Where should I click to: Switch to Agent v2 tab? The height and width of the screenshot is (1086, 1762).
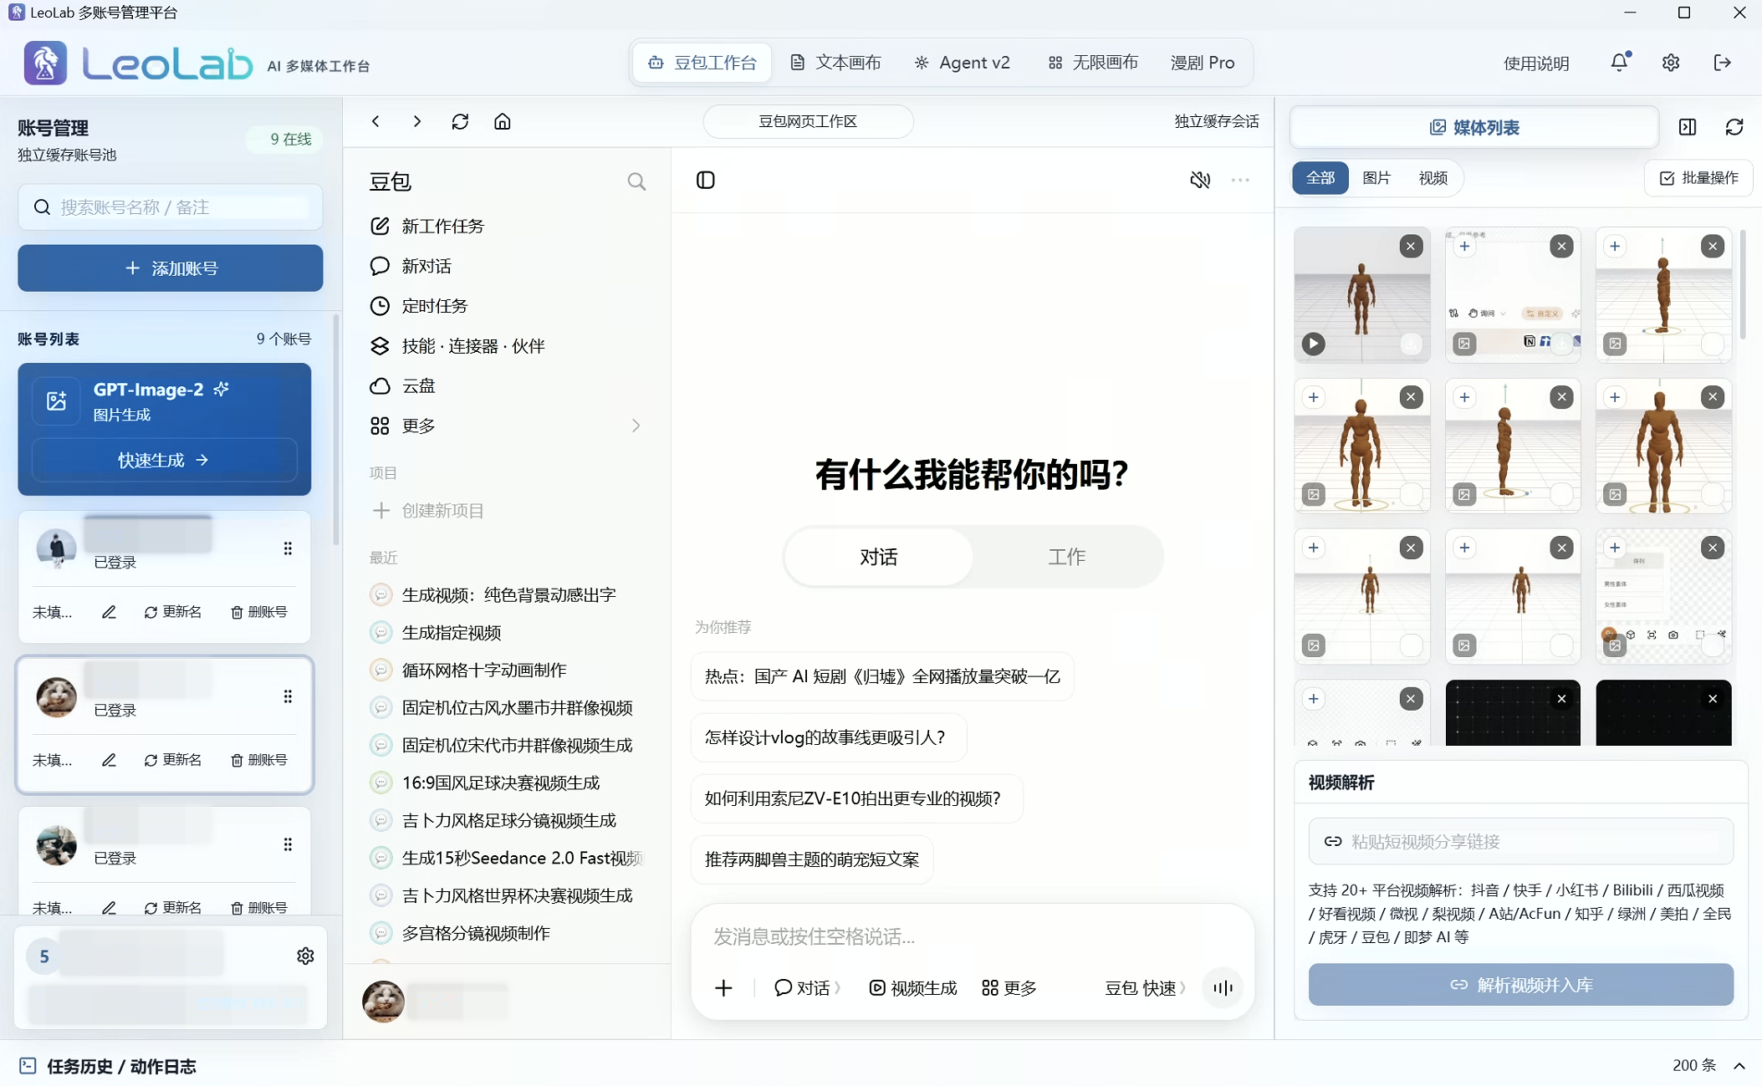[962, 63]
